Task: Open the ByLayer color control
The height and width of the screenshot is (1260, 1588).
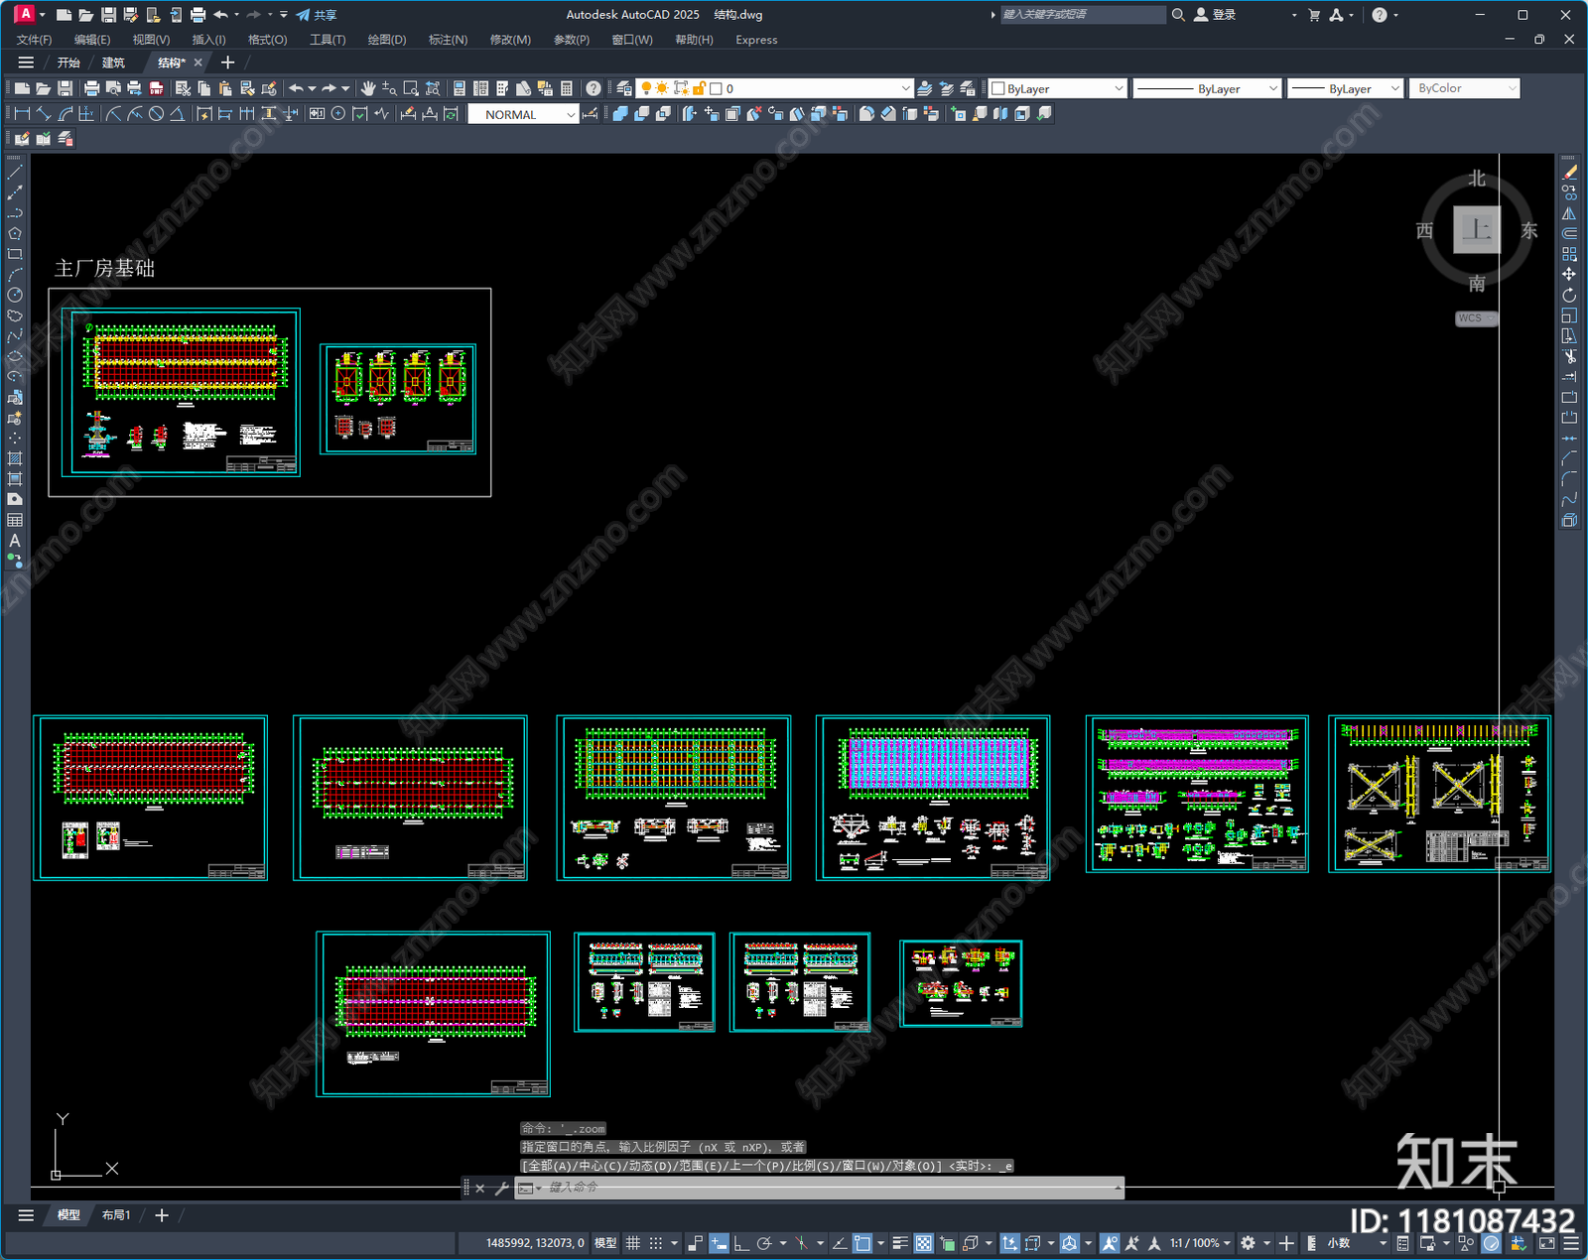Action: (x=1058, y=88)
